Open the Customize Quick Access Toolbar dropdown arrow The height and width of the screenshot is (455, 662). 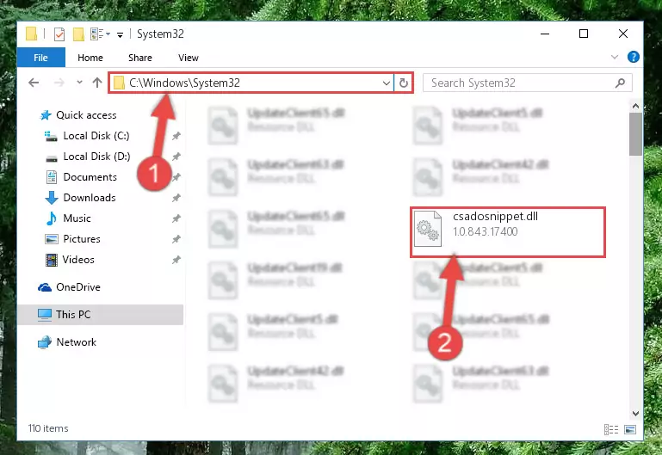tap(121, 35)
